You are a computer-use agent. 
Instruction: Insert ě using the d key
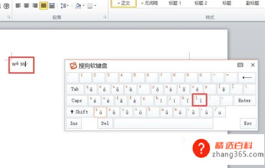(121, 100)
